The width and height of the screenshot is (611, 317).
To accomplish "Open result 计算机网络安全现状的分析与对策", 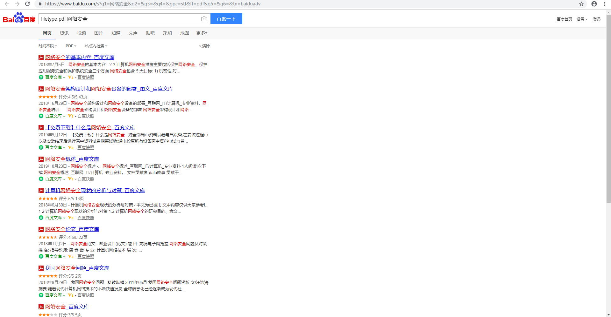I will tap(95, 191).
